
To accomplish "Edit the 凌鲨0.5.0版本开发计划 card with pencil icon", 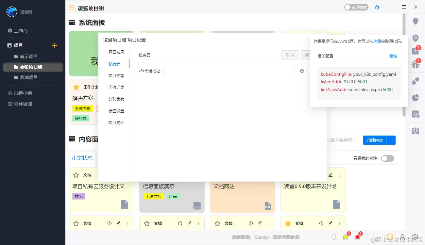I will (331, 175).
